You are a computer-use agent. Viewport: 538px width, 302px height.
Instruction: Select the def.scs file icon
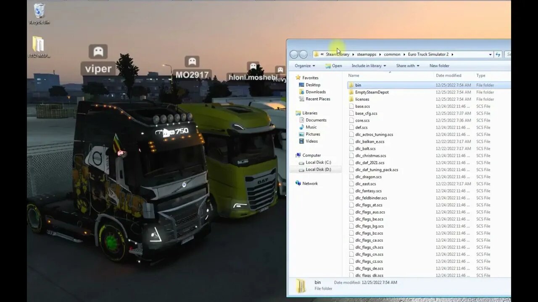pyautogui.click(x=351, y=128)
